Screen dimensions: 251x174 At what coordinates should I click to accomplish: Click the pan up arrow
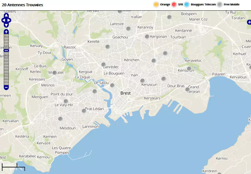[x=6, y=15]
